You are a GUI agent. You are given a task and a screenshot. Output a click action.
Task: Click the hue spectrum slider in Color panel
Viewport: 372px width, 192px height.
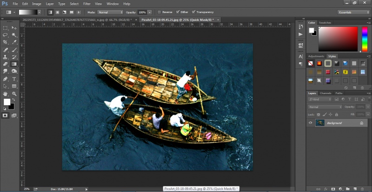point(365,38)
